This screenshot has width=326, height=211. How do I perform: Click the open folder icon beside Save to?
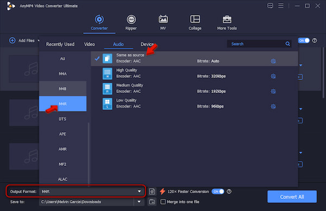coord(152,202)
